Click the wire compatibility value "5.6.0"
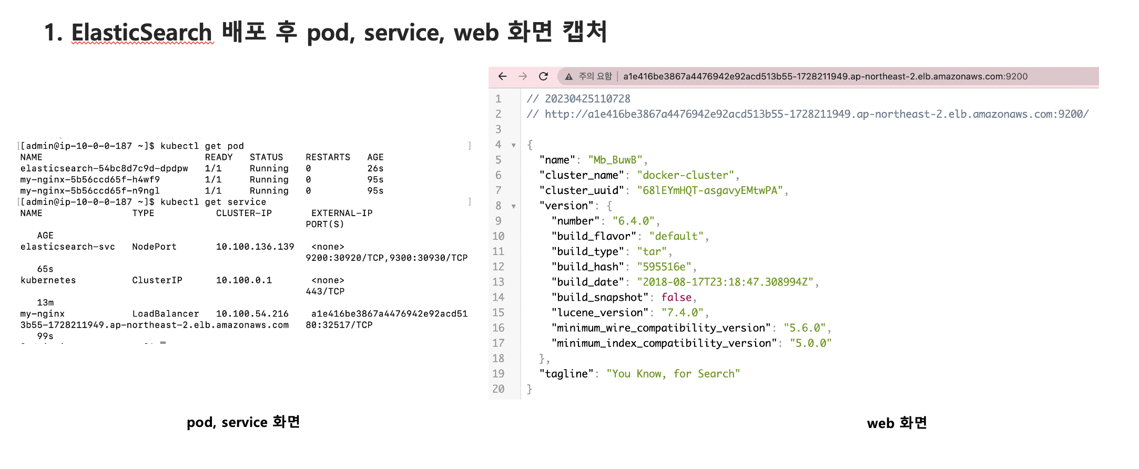Screen dimensions: 1139x469 [805, 328]
